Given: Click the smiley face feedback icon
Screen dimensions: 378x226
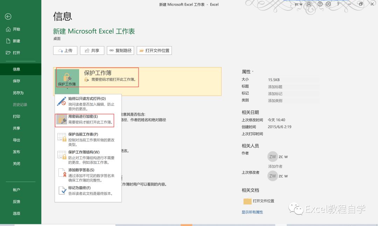Looking at the screenshot, I should tap(320, 4).
